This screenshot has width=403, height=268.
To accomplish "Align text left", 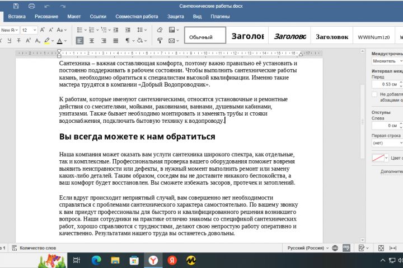I will 79,41.
